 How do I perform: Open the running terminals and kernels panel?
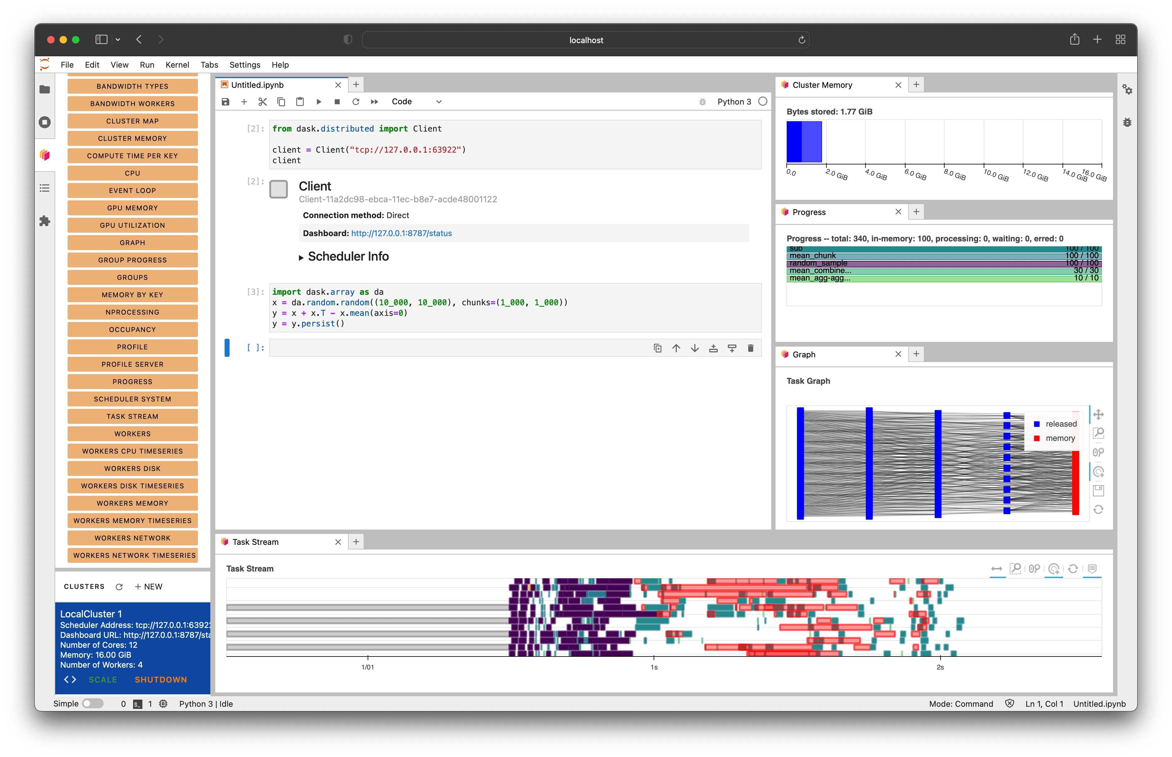45,123
